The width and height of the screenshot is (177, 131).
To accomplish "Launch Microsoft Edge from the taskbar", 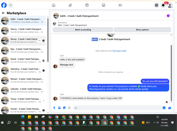I will [23, 117].
